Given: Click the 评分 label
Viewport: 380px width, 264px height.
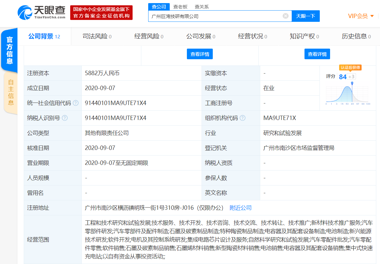Looking at the screenshot, I should click(331, 76).
